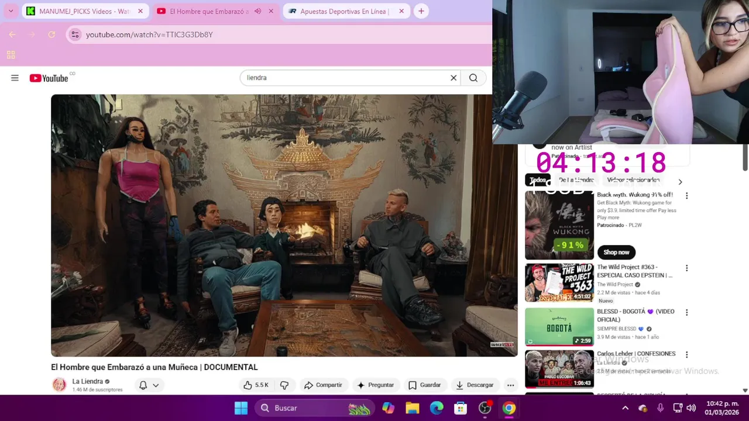Run the YouTube search with the magnifier button
Screen dimensions: 749x421
[x=473, y=78]
